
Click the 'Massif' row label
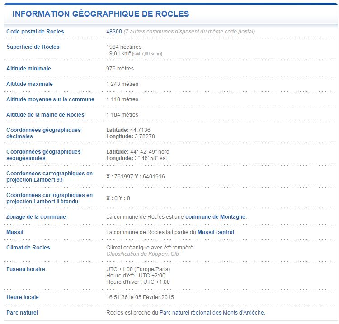(15, 232)
